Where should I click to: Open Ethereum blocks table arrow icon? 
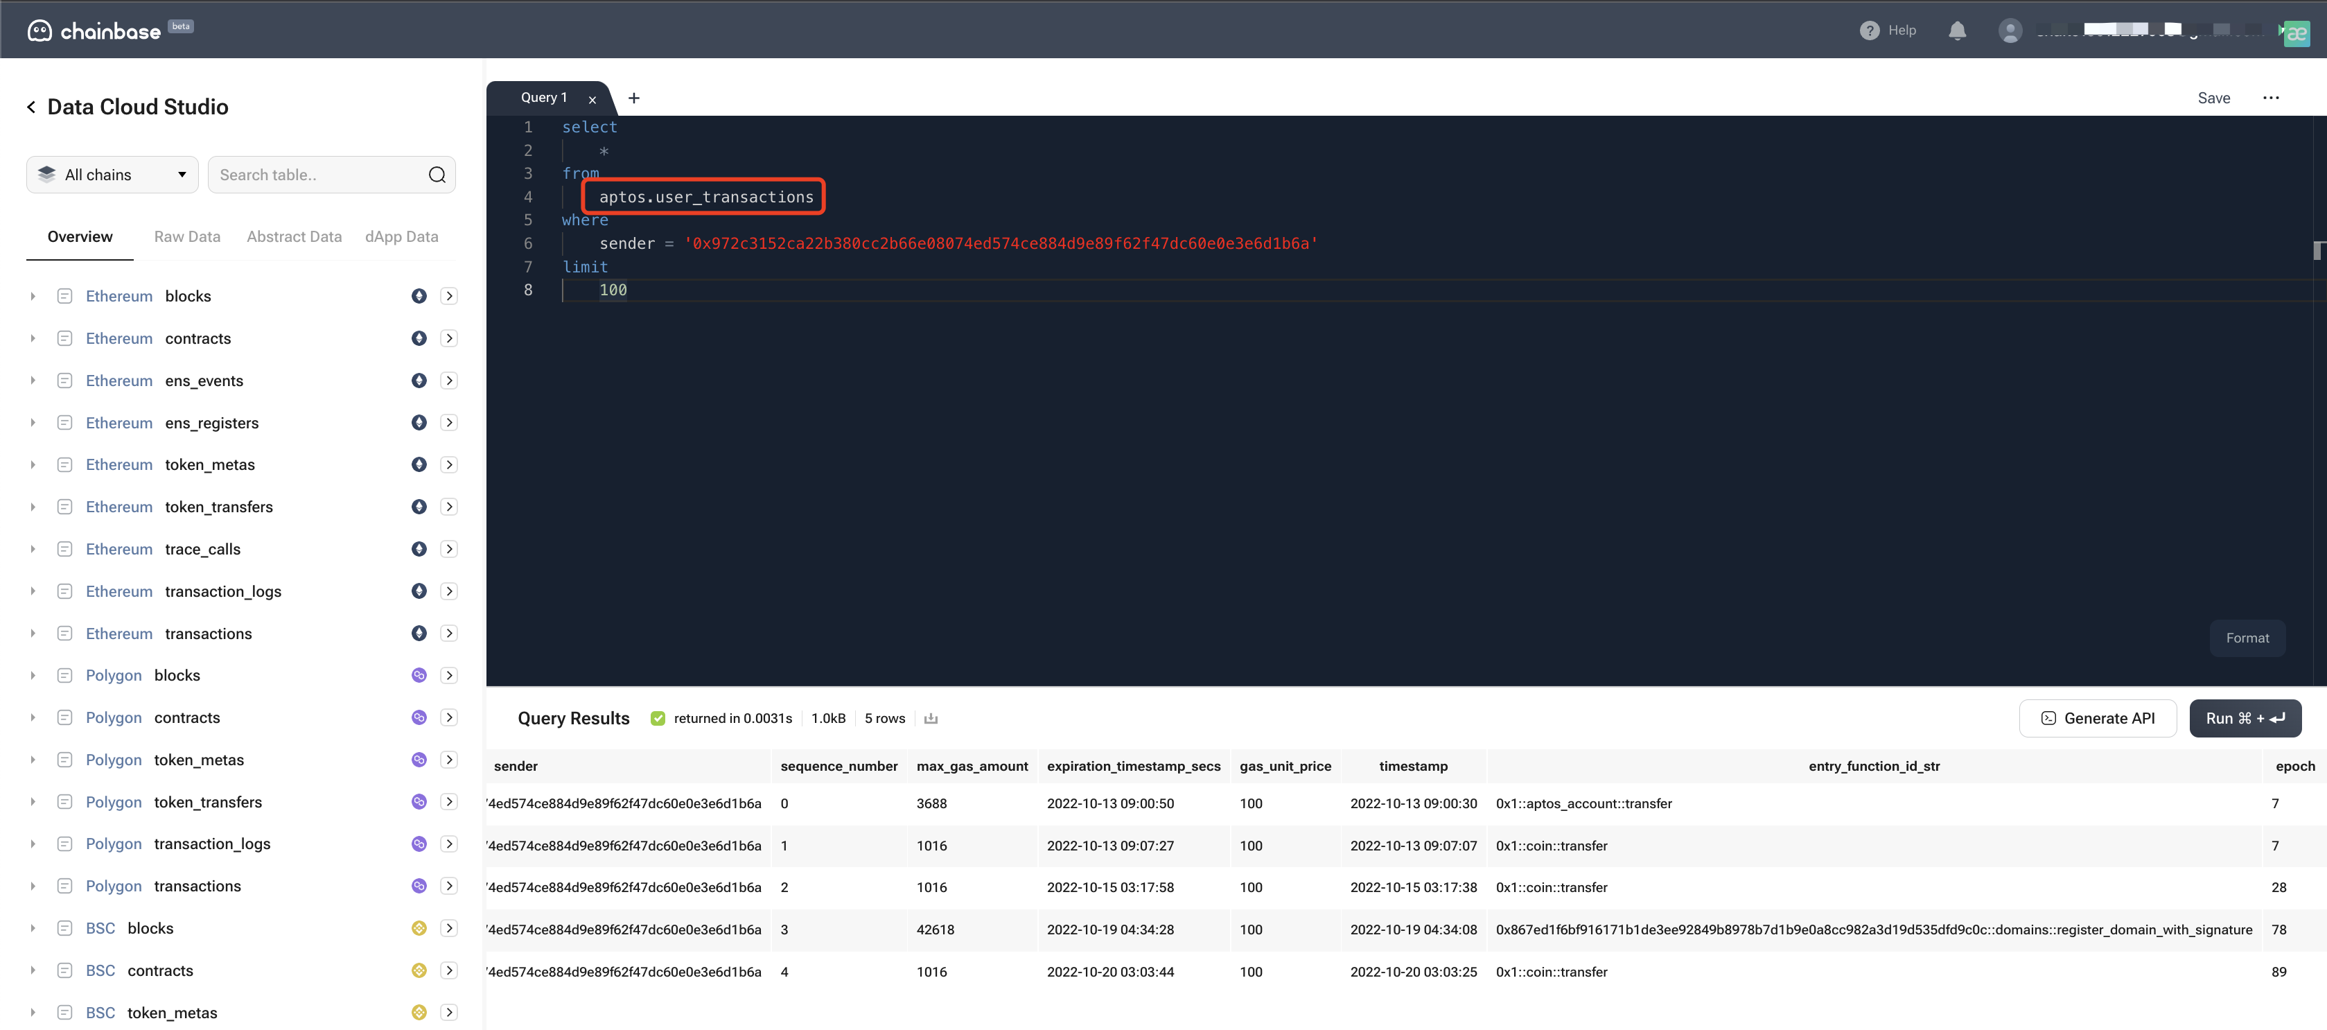pyautogui.click(x=449, y=295)
